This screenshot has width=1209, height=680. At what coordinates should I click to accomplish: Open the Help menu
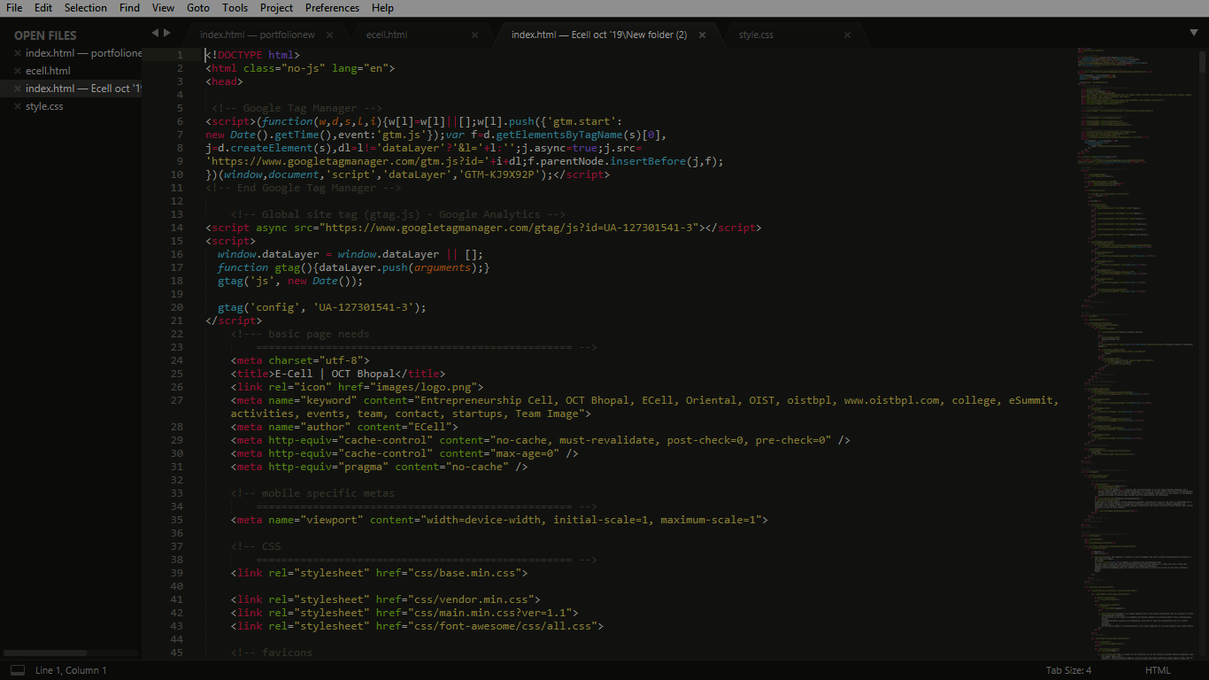click(382, 8)
